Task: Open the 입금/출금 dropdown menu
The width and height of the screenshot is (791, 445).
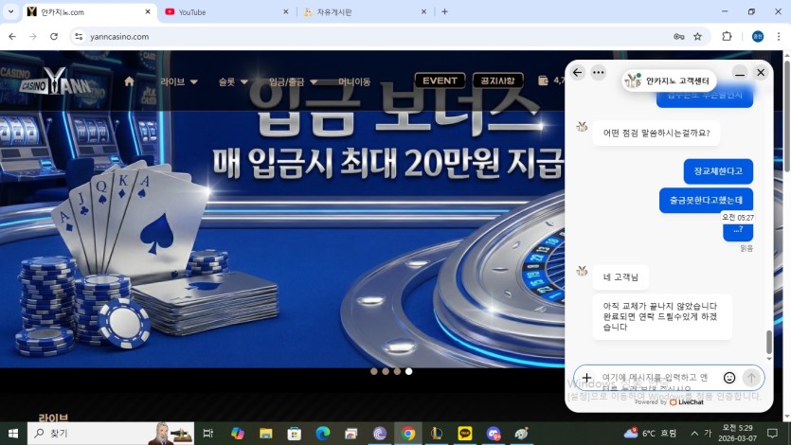Action: pyautogui.click(x=293, y=81)
